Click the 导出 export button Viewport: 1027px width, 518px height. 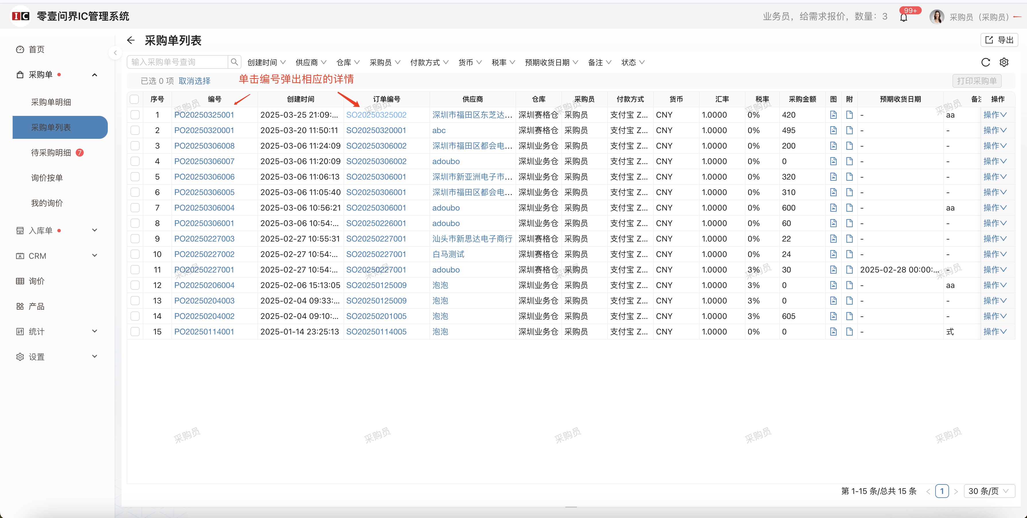point(999,40)
